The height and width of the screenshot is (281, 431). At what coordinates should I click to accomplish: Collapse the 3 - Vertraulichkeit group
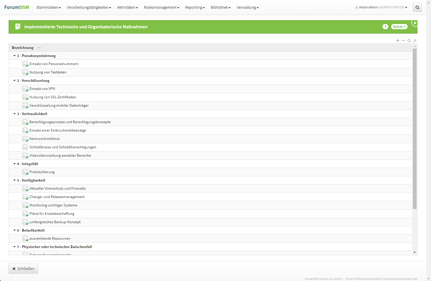14,114
